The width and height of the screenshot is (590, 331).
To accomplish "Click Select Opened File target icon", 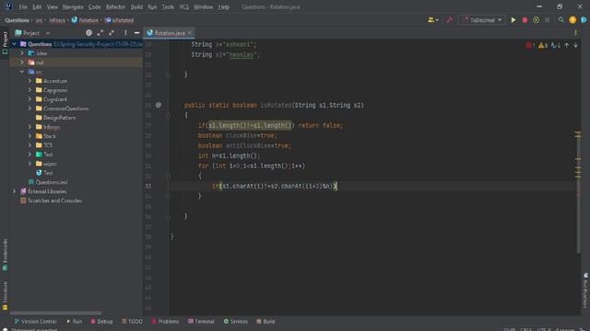I will click(x=88, y=33).
